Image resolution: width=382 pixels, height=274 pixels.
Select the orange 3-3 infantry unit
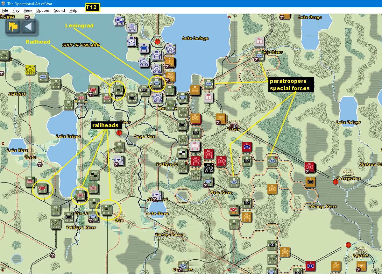tap(247, 217)
